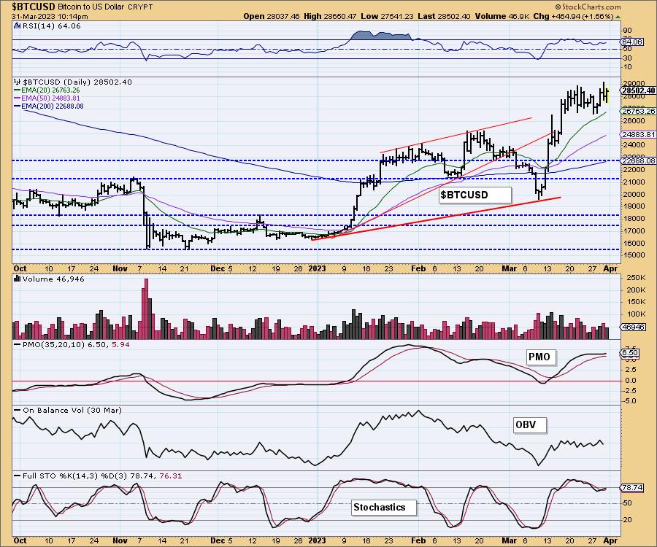
Task: Click the CRYPT exchange label
Action: click(x=141, y=7)
